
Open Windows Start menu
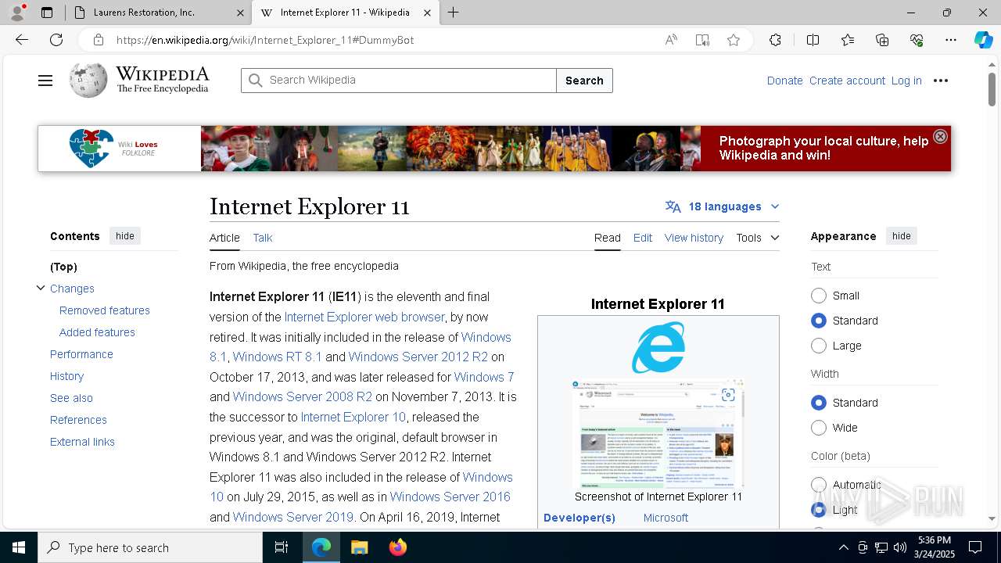pos(19,547)
